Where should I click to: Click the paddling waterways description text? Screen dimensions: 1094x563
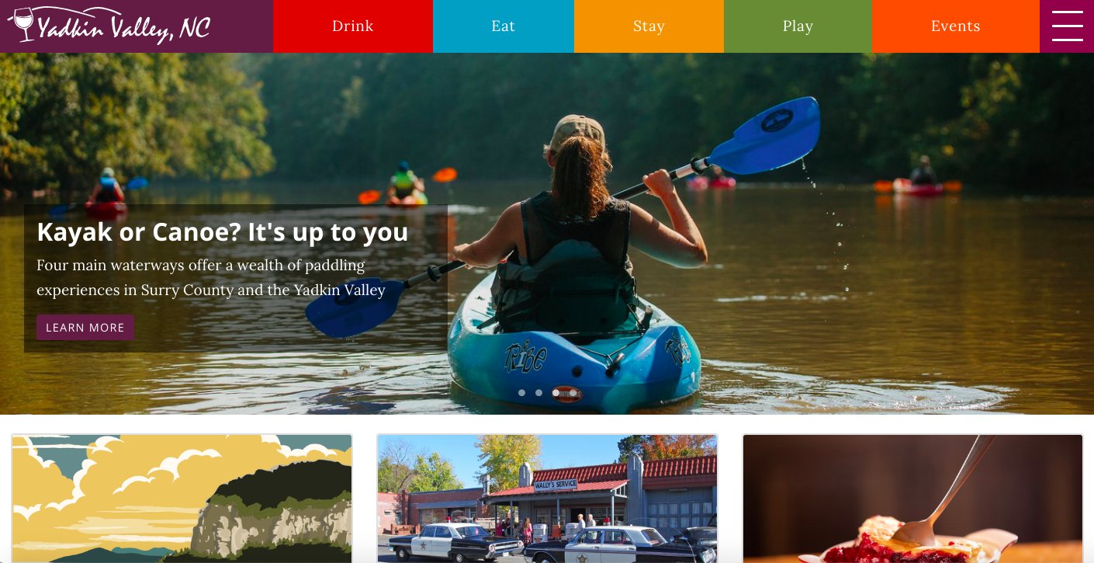211,278
